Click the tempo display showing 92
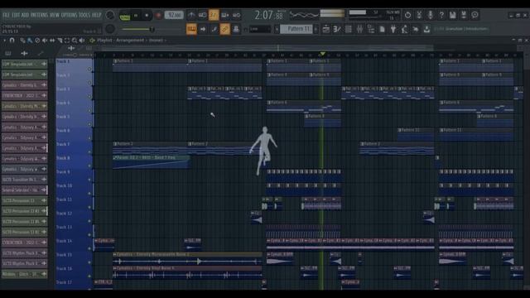The image size is (530, 298). (x=174, y=15)
